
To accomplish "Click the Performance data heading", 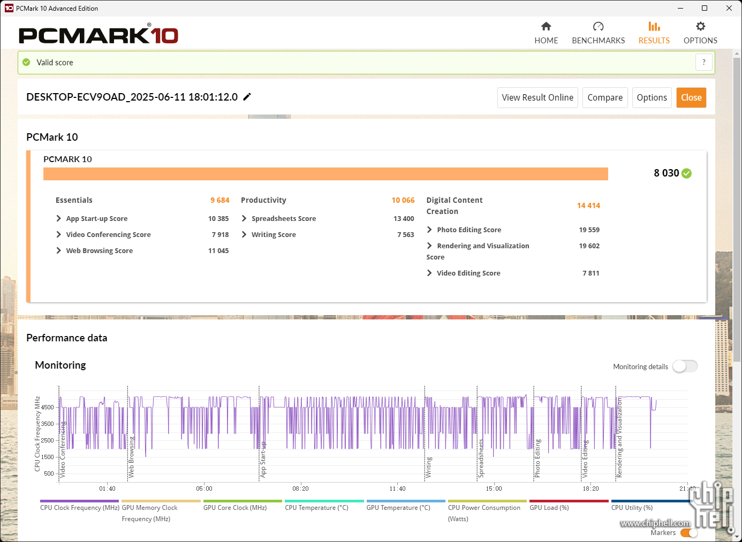I will pos(66,338).
